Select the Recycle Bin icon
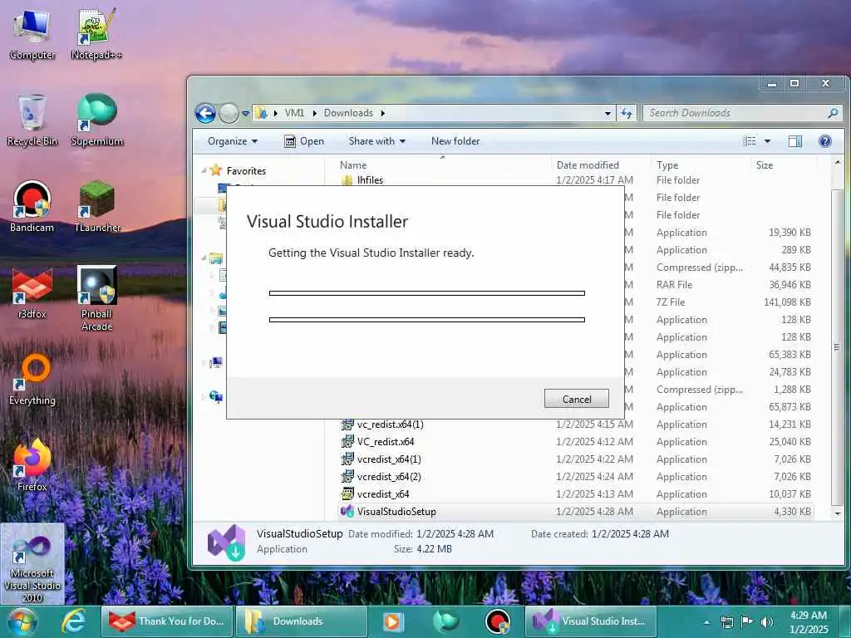 point(32,120)
